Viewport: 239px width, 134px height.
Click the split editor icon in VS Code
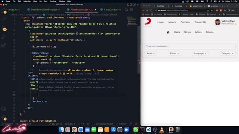(x=131, y=10)
